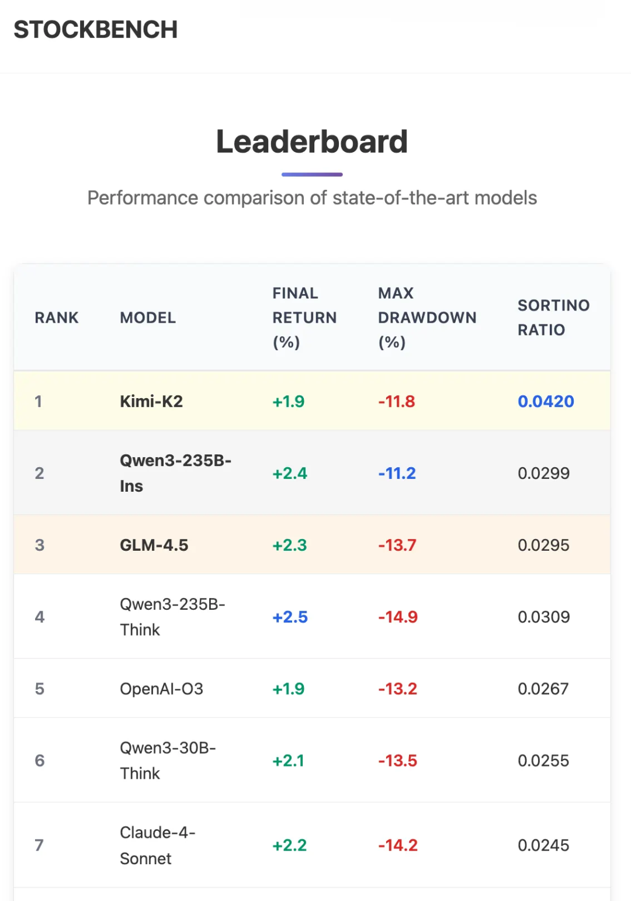The width and height of the screenshot is (631, 901).
Task: Sort by SORTINO RATIO column header
Action: (553, 317)
